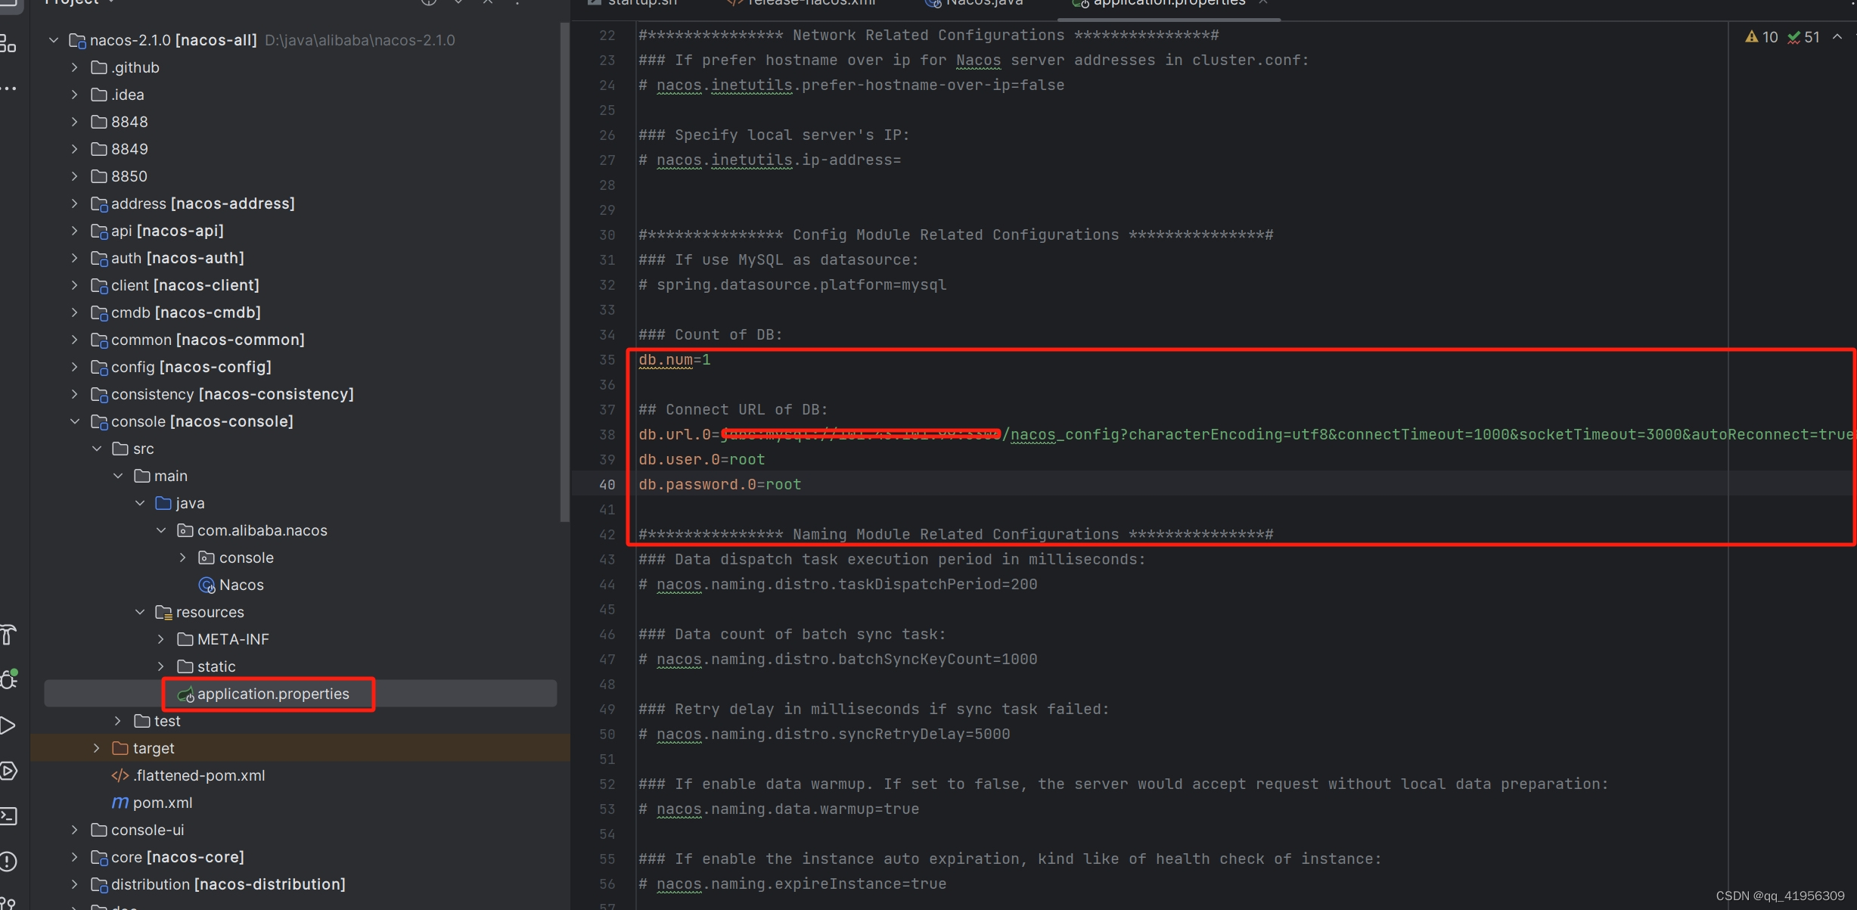Image resolution: width=1857 pixels, height=910 pixels.
Task: Select the 8850 folder
Action: click(120, 176)
